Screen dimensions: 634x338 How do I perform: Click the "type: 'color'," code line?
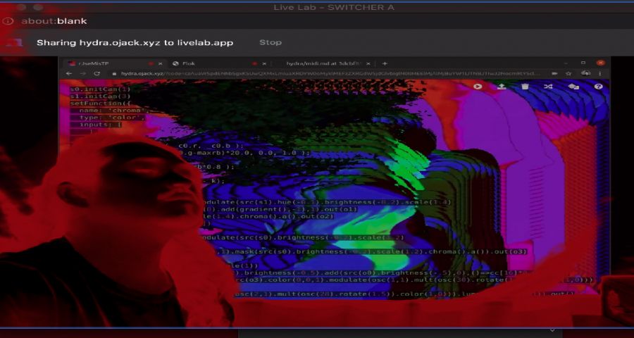(111, 118)
